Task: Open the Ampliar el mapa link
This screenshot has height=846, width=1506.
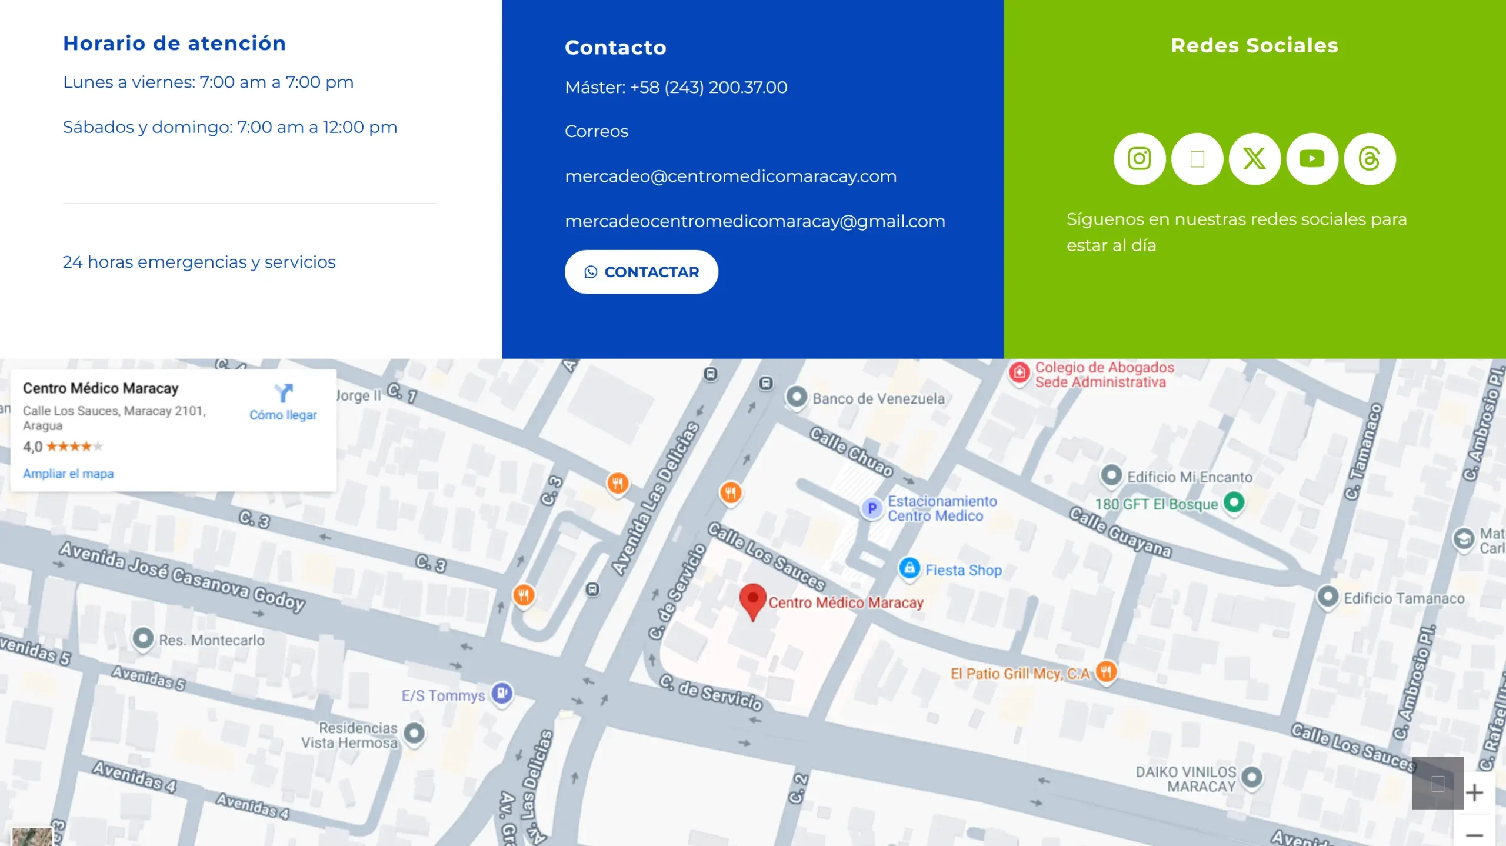Action: click(x=68, y=474)
